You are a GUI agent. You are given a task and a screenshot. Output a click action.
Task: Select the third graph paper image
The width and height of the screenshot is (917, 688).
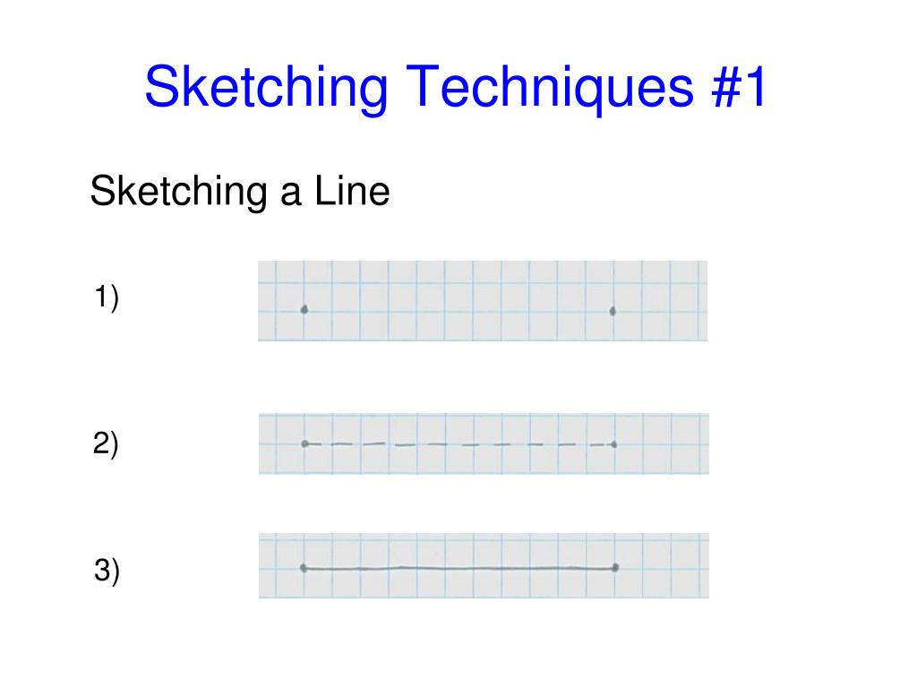pos(484,566)
